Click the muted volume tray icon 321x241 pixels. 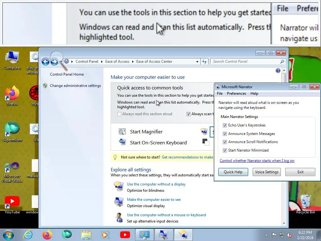point(289,235)
